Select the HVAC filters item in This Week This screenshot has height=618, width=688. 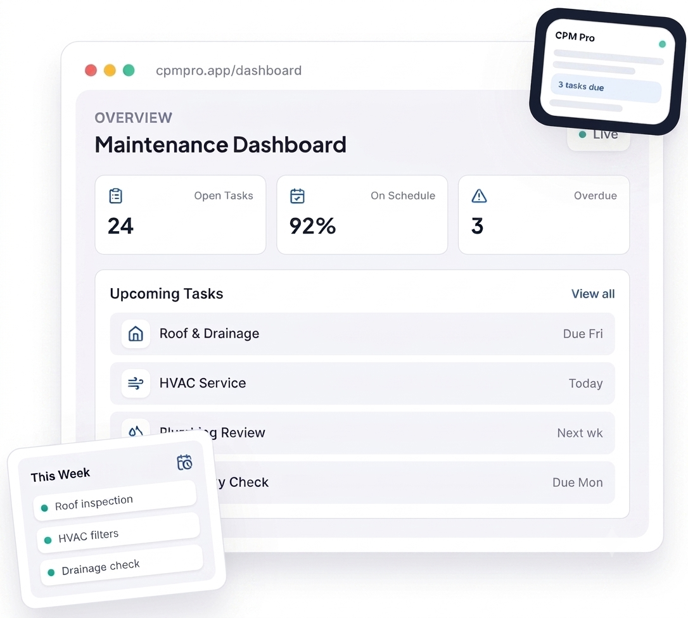tap(118, 533)
